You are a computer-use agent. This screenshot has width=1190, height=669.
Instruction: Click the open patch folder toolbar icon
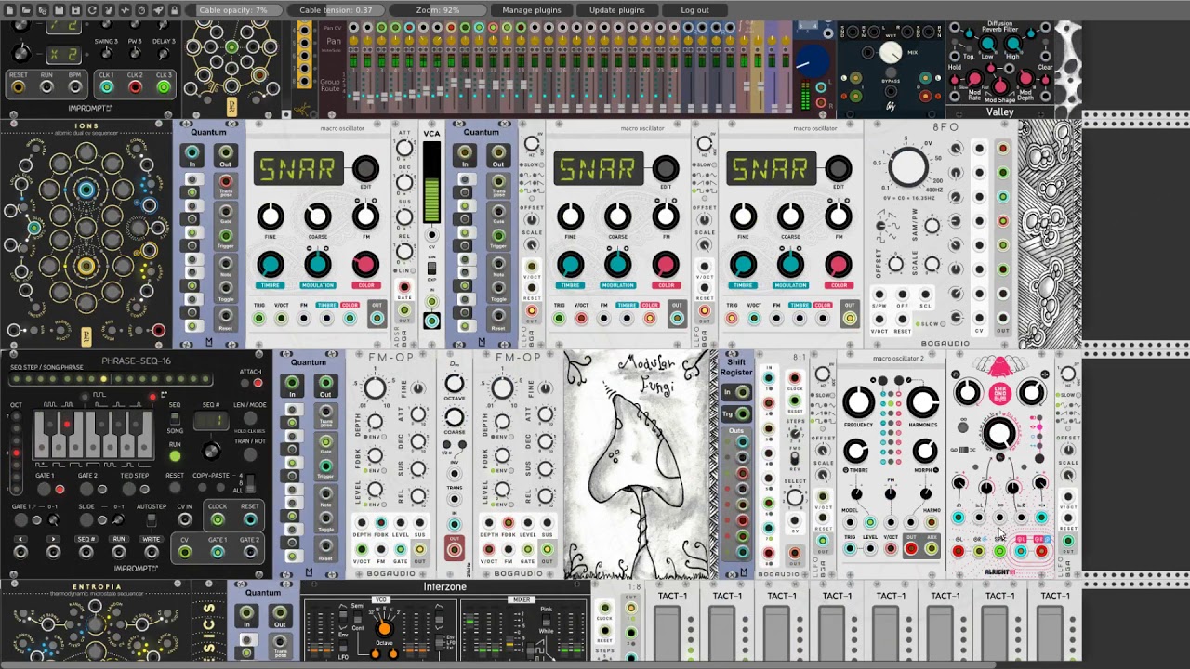[x=25, y=10]
